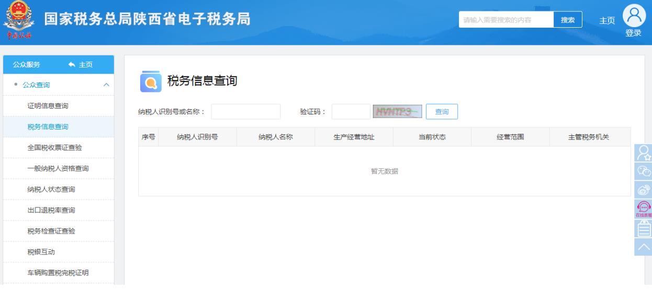The image size is (652, 301).
Task: Open 在线客服 online customer service
Action: coord(643,209)
